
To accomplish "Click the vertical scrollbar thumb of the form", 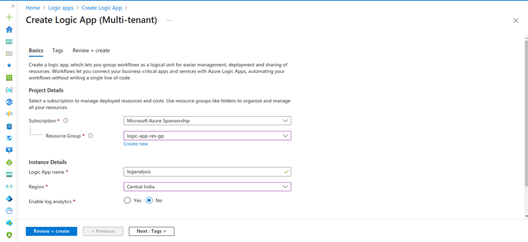I will 526,113.
